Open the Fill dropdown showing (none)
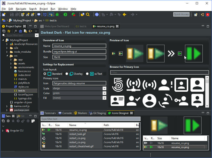 tap(79, 98)
